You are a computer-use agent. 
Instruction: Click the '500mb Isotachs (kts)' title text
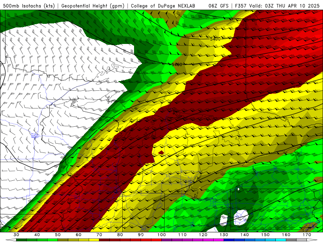pyautogui.click(x=29, y=6)
